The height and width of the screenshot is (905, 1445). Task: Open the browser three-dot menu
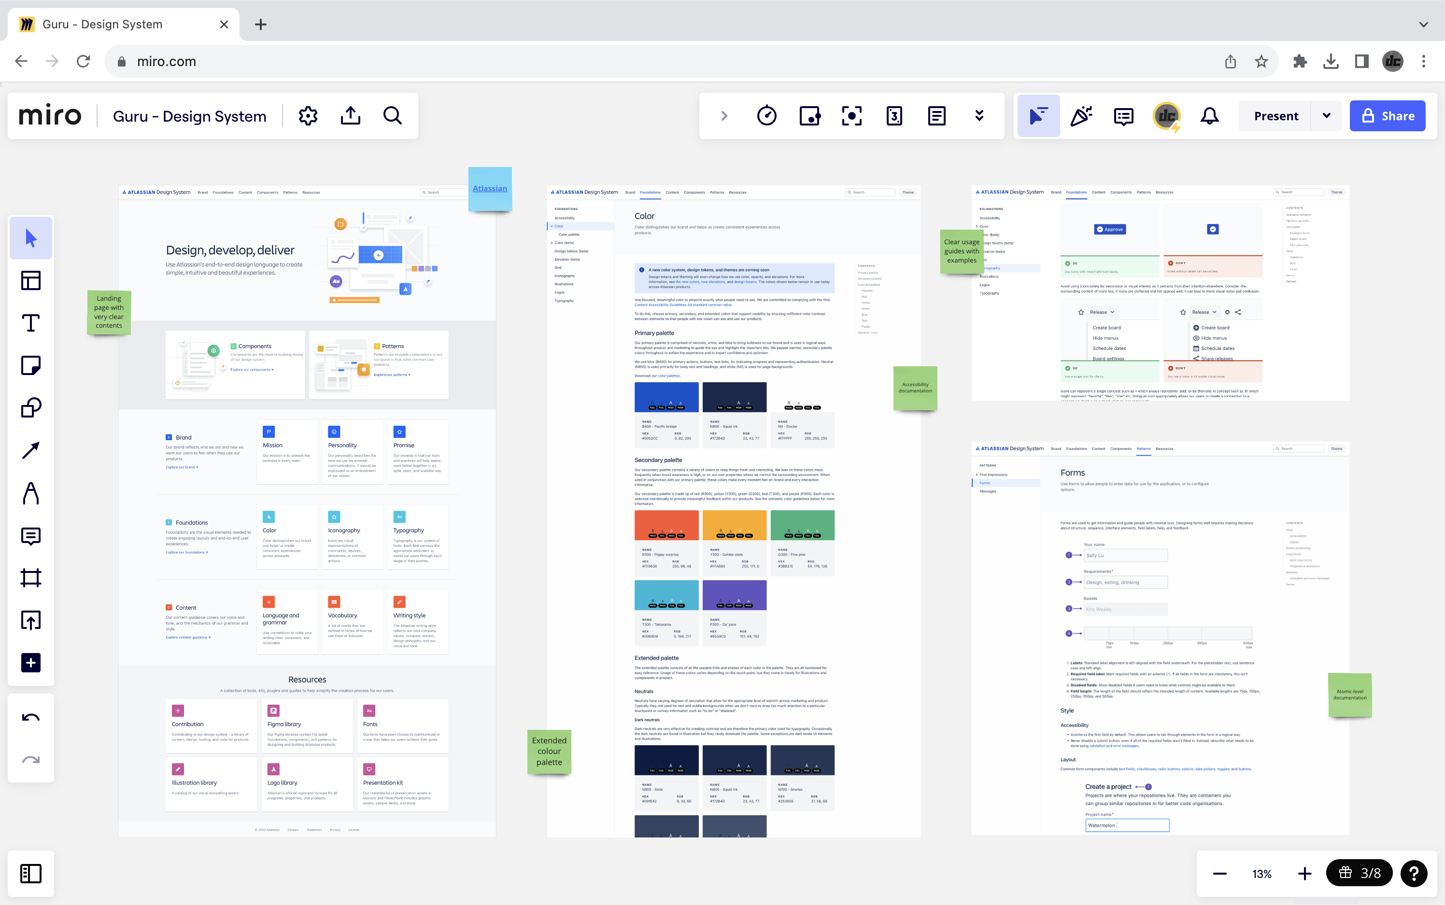click(1423, 61)
